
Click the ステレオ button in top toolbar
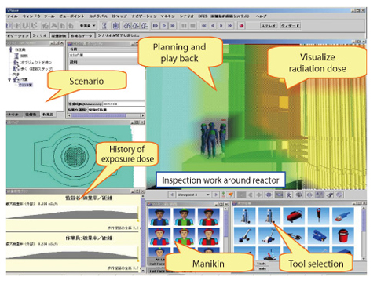(269, 26)
